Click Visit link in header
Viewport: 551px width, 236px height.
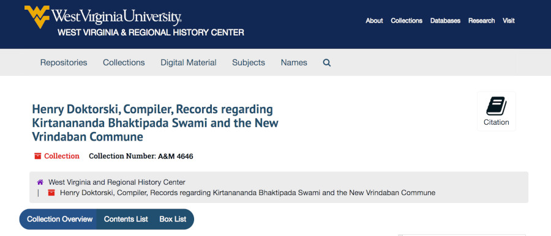click(509, 21)
